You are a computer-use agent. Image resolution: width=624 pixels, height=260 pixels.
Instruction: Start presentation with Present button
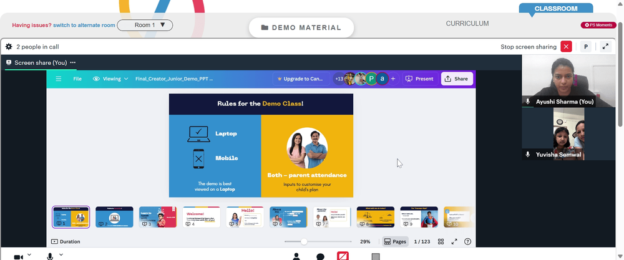tap(420, 79)
